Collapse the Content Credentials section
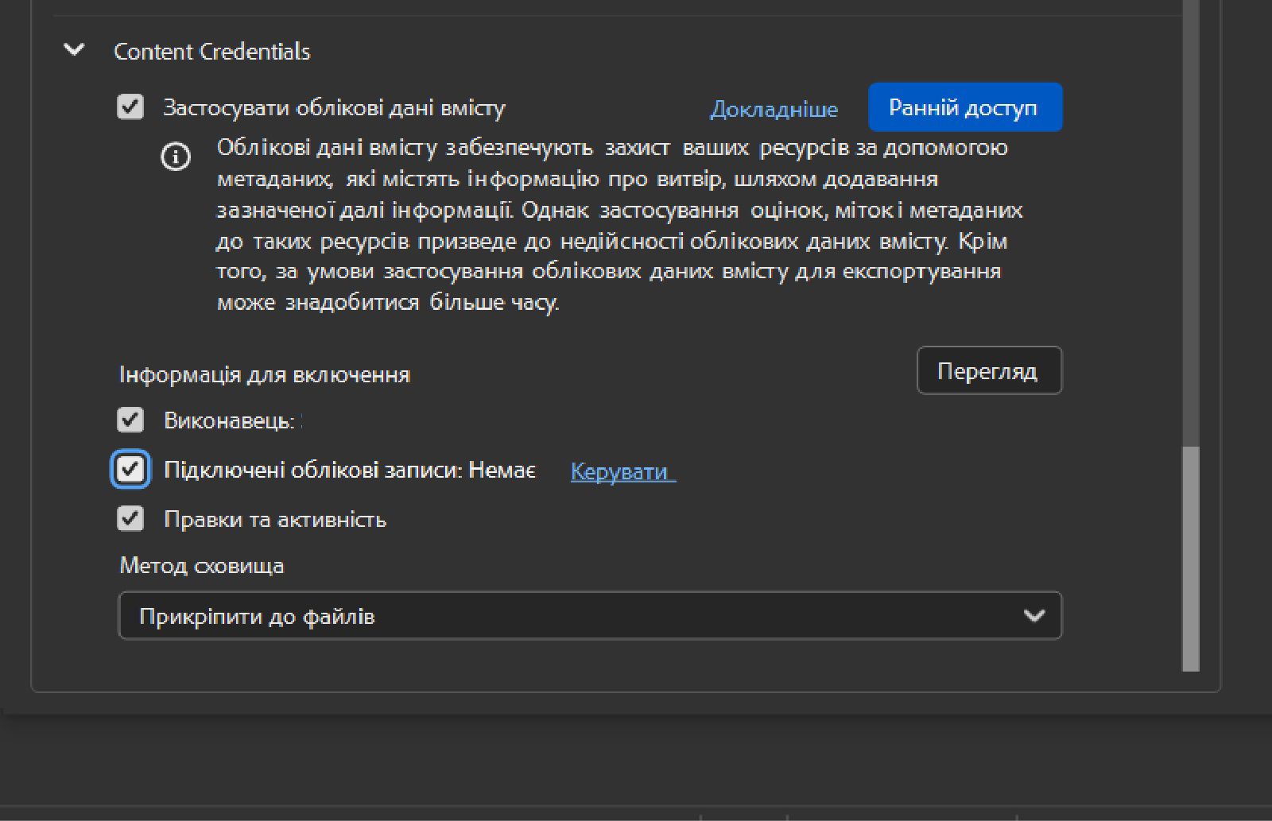Screen dimensions: 1272x821 pos(74,50)
